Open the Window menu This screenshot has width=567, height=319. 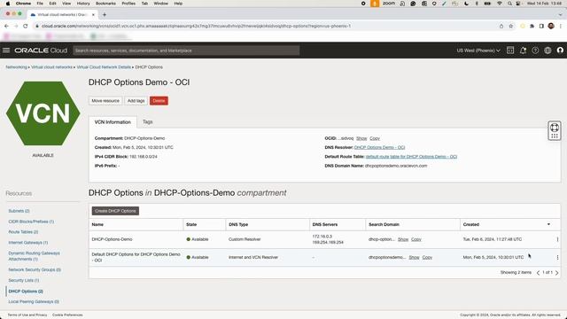pos(161,4)
